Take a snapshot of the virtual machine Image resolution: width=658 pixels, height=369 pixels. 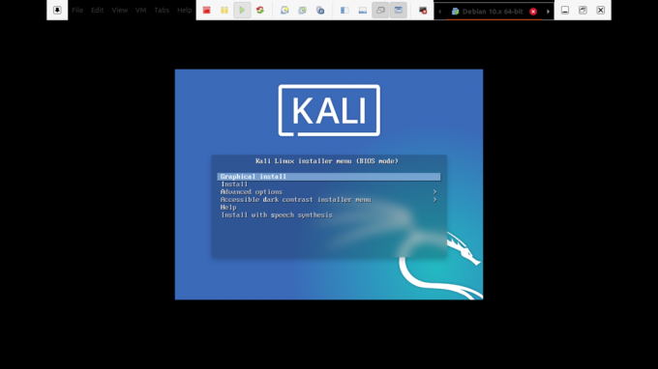coord(284,10)
